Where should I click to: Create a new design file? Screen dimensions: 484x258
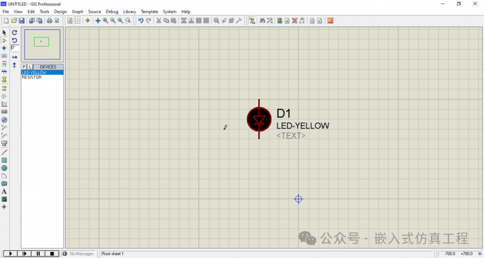[6, 21]
